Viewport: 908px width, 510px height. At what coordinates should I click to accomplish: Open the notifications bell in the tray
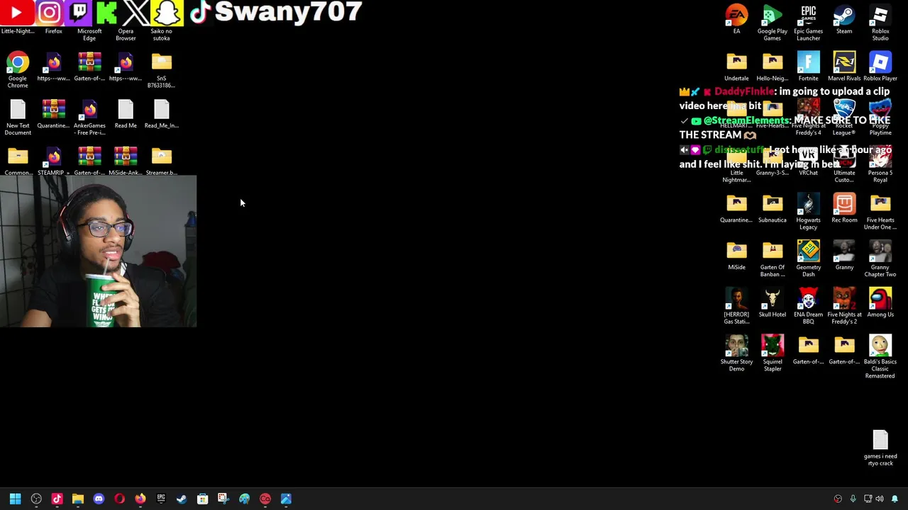[895, 499]
